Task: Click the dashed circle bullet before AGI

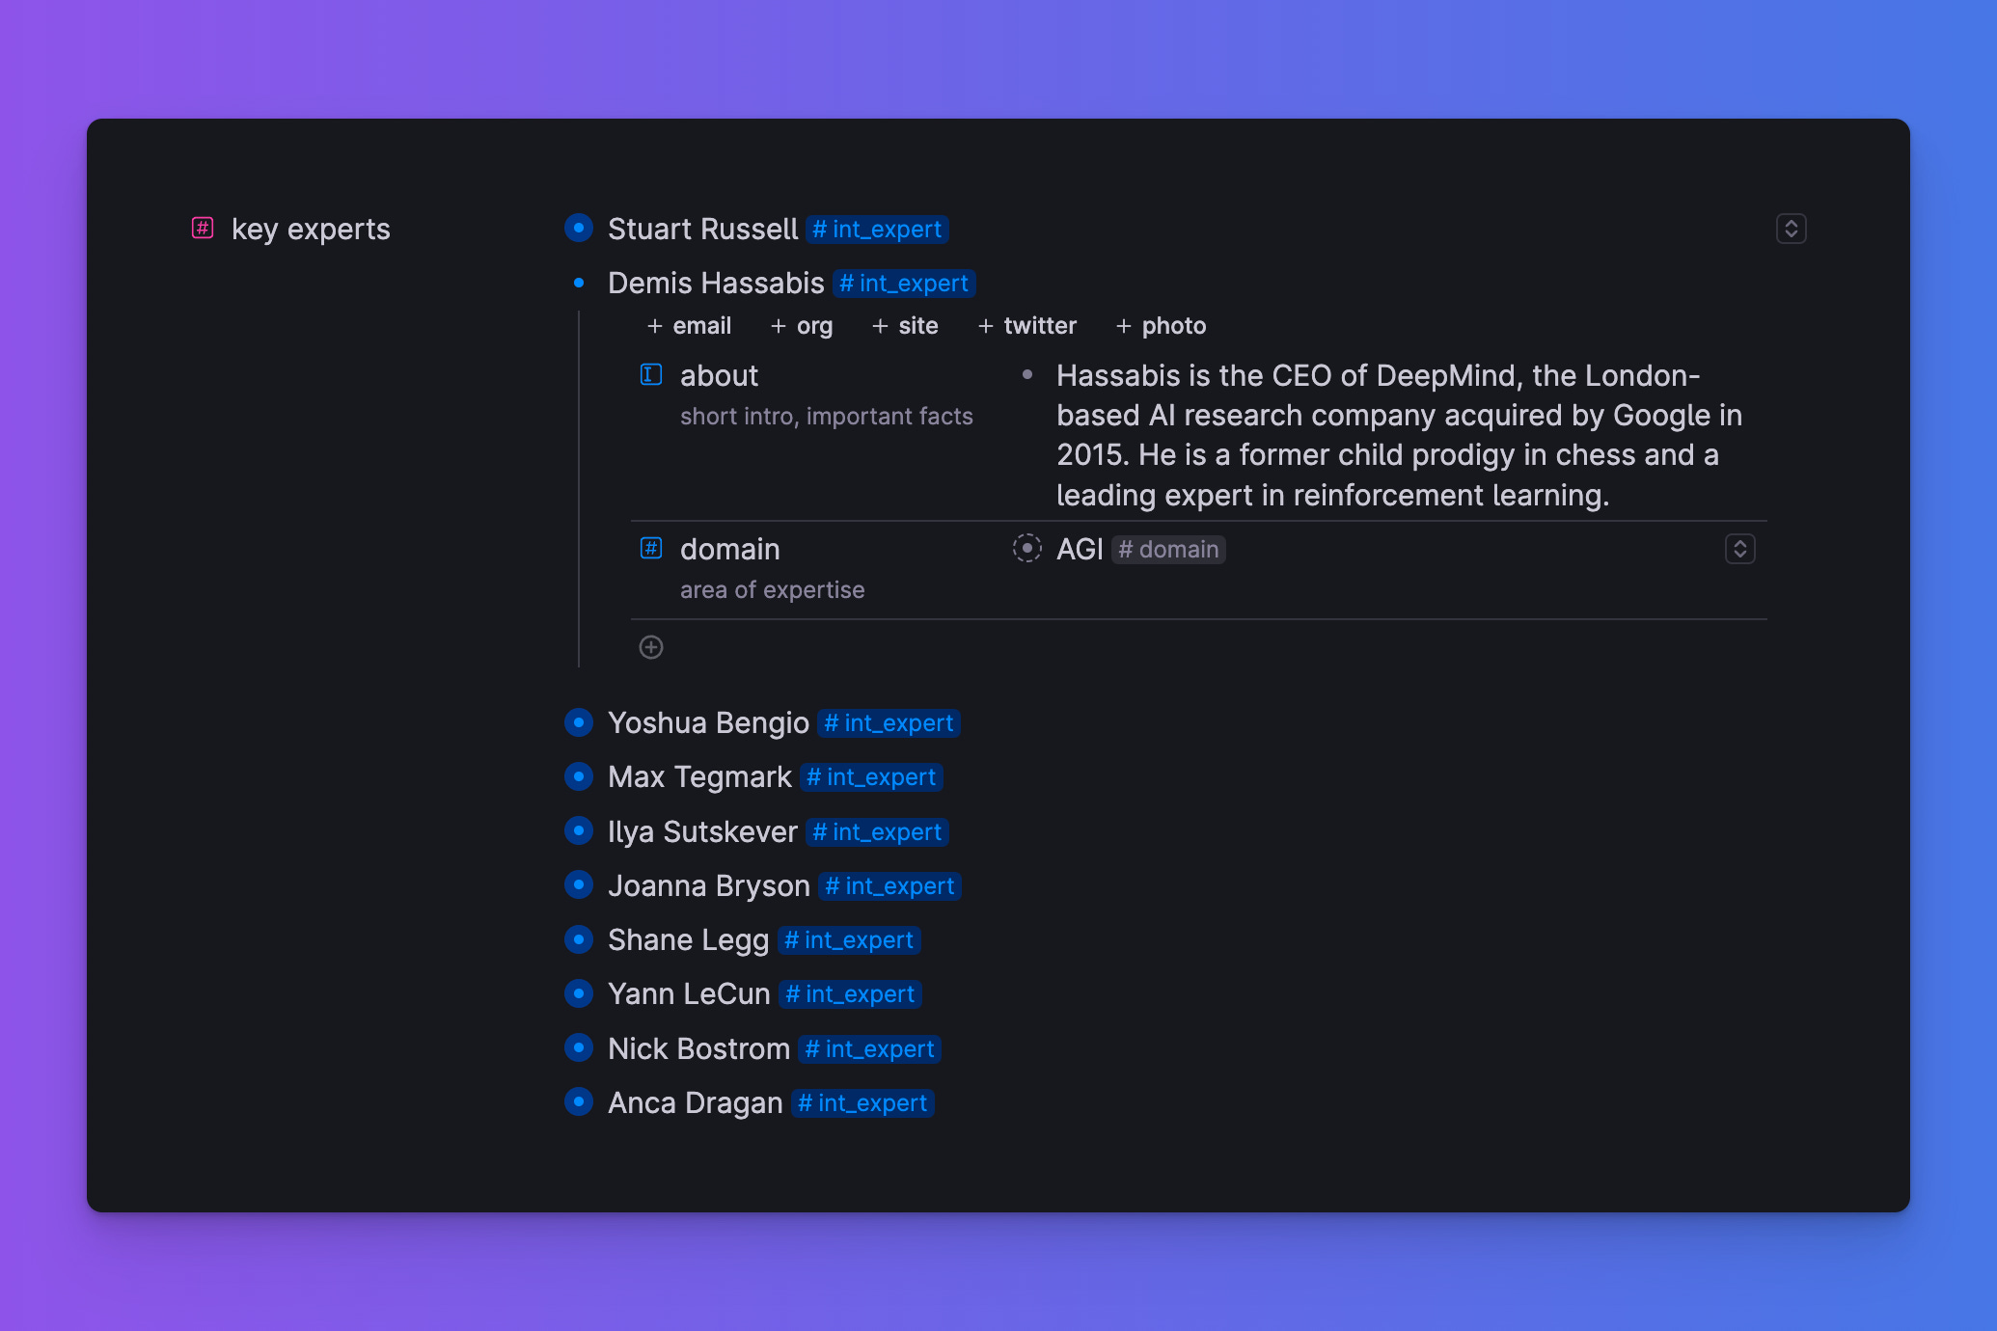Action: coord(1027,549)
